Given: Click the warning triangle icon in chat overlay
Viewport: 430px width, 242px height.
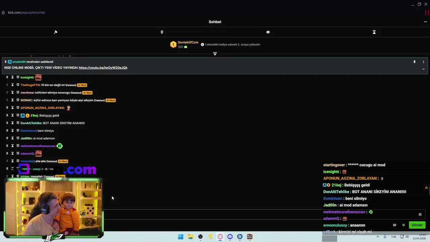Looking at the screenshot, I should point(426,188).
